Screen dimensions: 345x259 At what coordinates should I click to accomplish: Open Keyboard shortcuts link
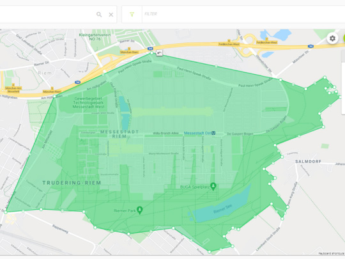[332, 253]
